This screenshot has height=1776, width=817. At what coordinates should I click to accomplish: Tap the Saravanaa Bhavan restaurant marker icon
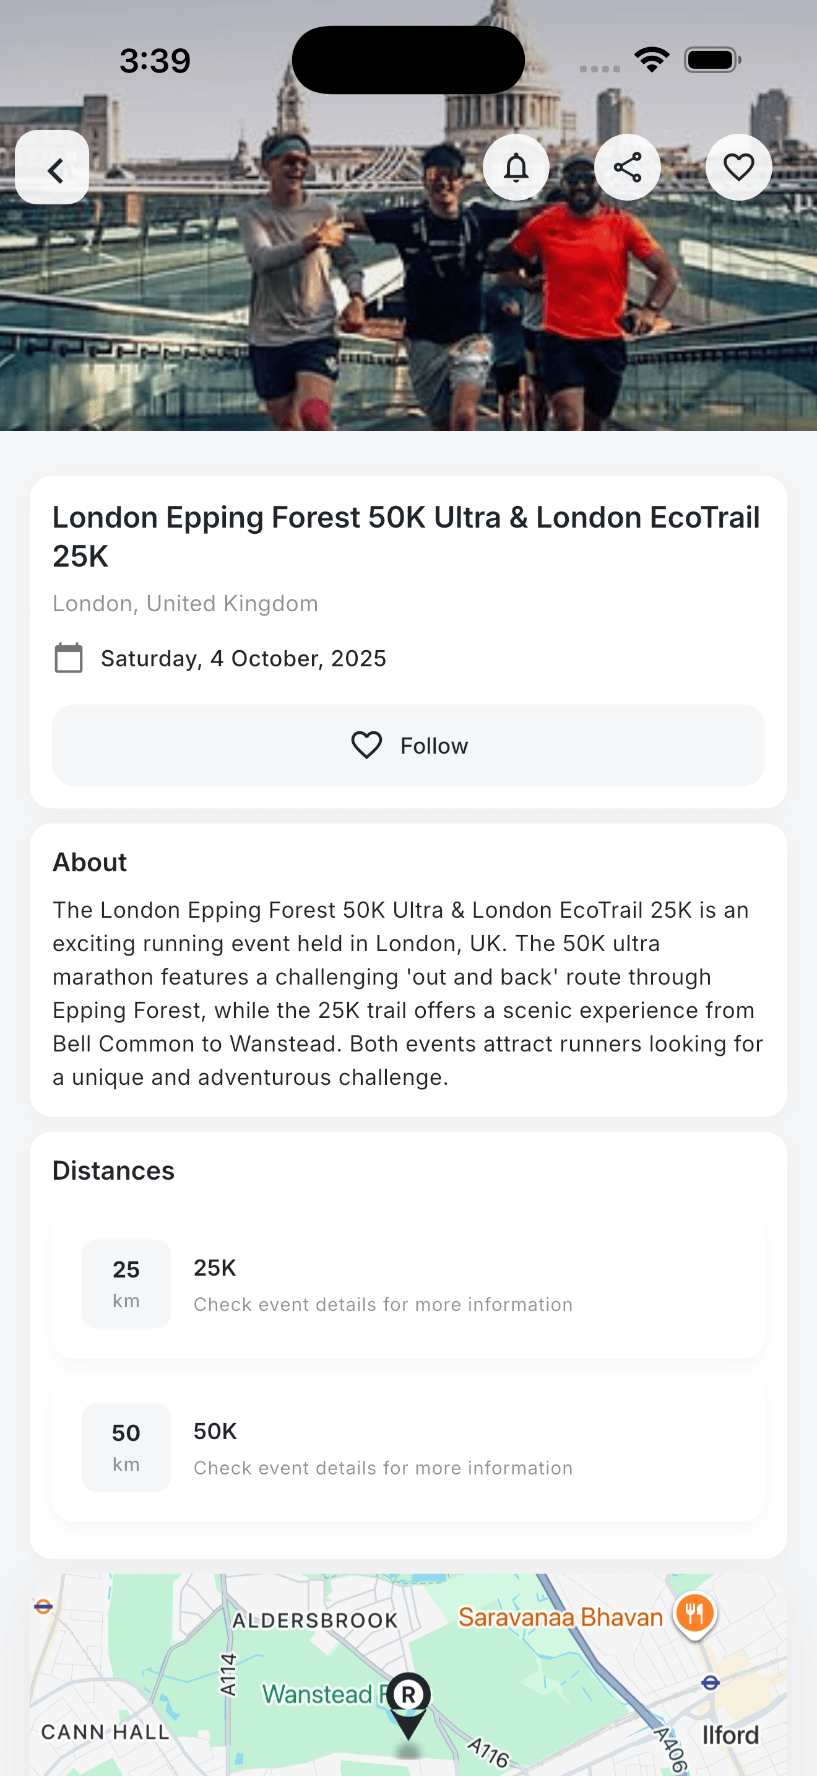[x=695, y=1614]
